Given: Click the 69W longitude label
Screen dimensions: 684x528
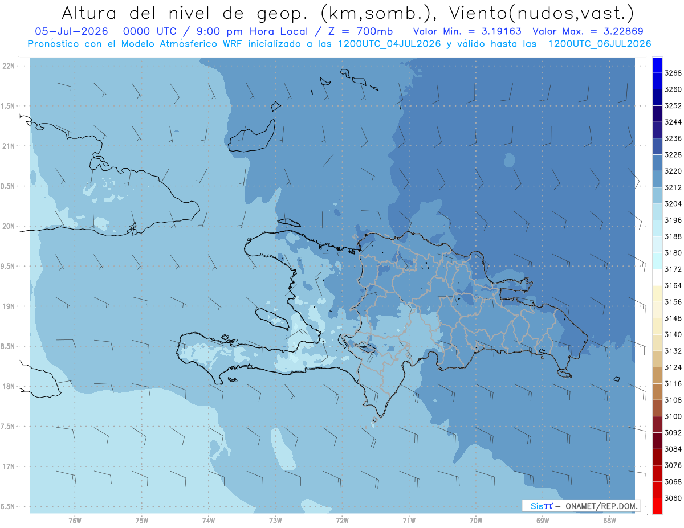Looking at the screenshot, I should click(x=542, y=520).
